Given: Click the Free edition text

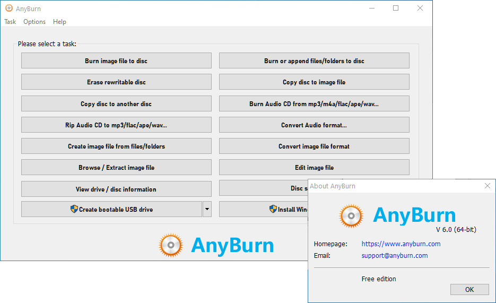Looking at the screenshot, I should click(x=379, y=279).
